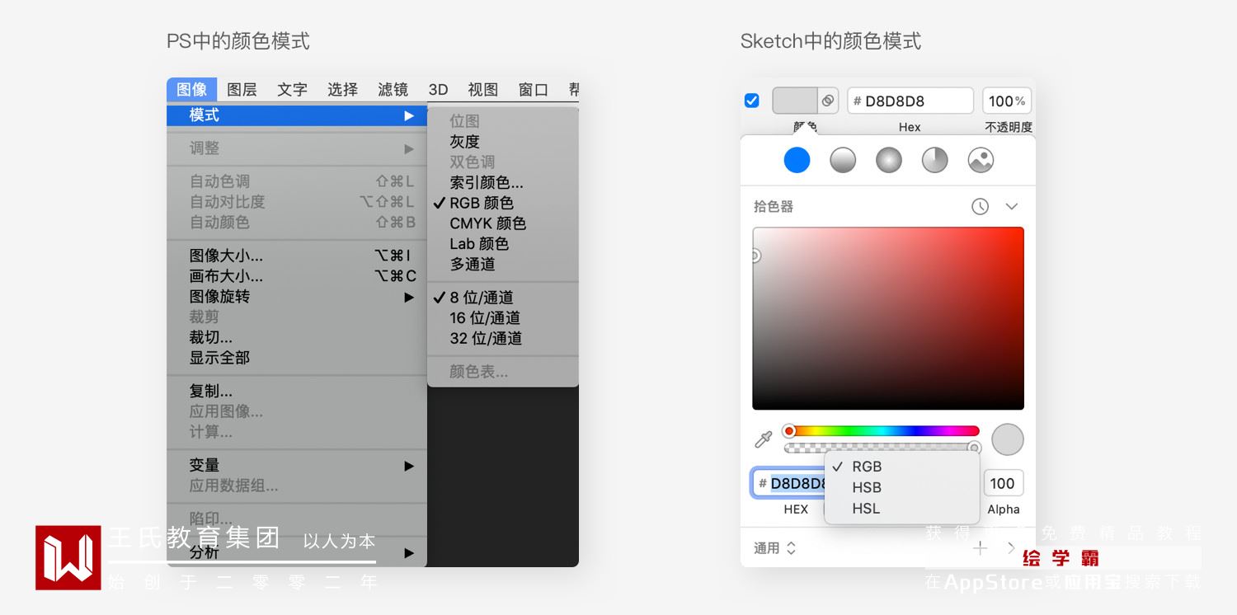
Task: Expand the 图像旋转 submenu
Action: coord(297,297)
